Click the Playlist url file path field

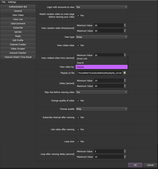pos(100,73)
